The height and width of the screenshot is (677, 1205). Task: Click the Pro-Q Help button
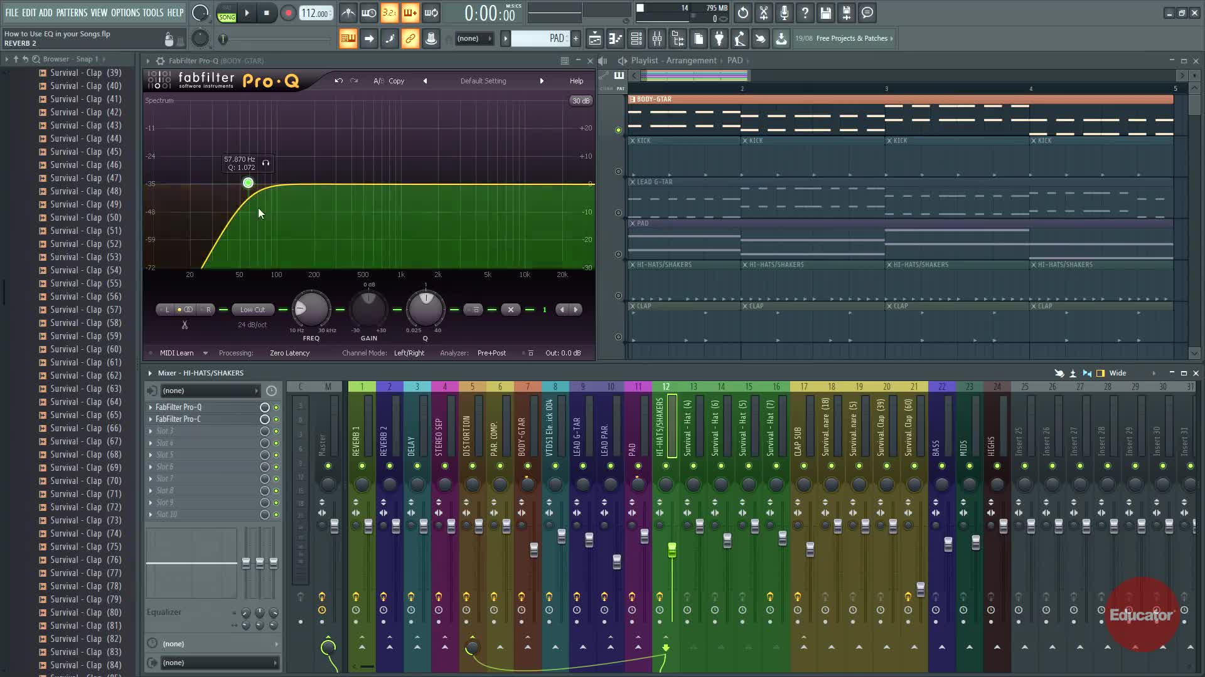576,81
